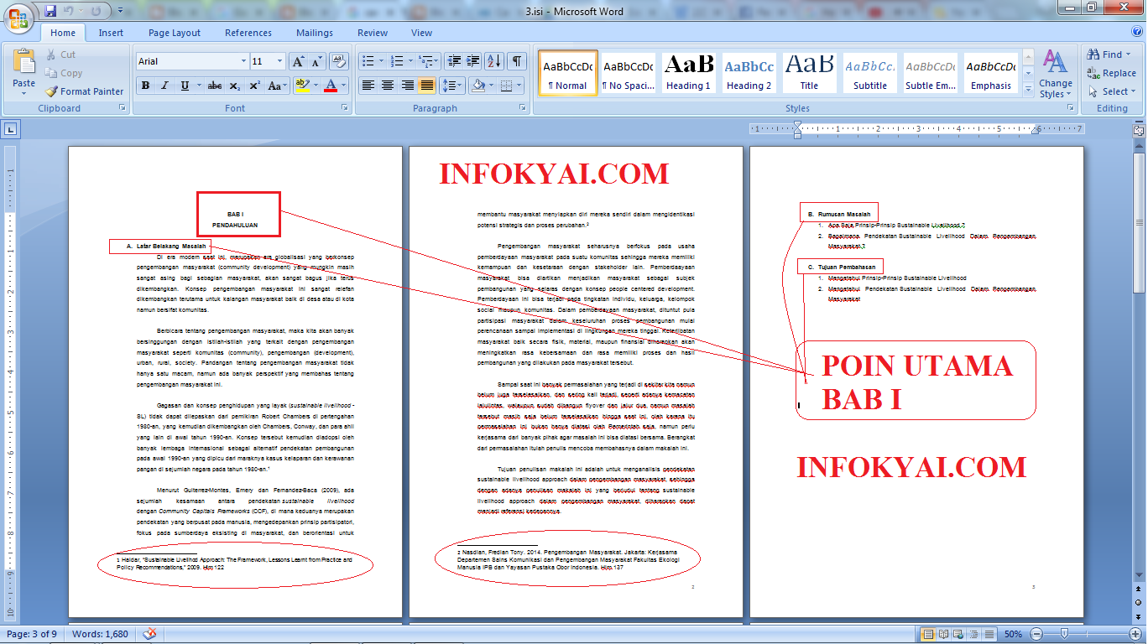Expand the styles gallery

(1029, 88)
